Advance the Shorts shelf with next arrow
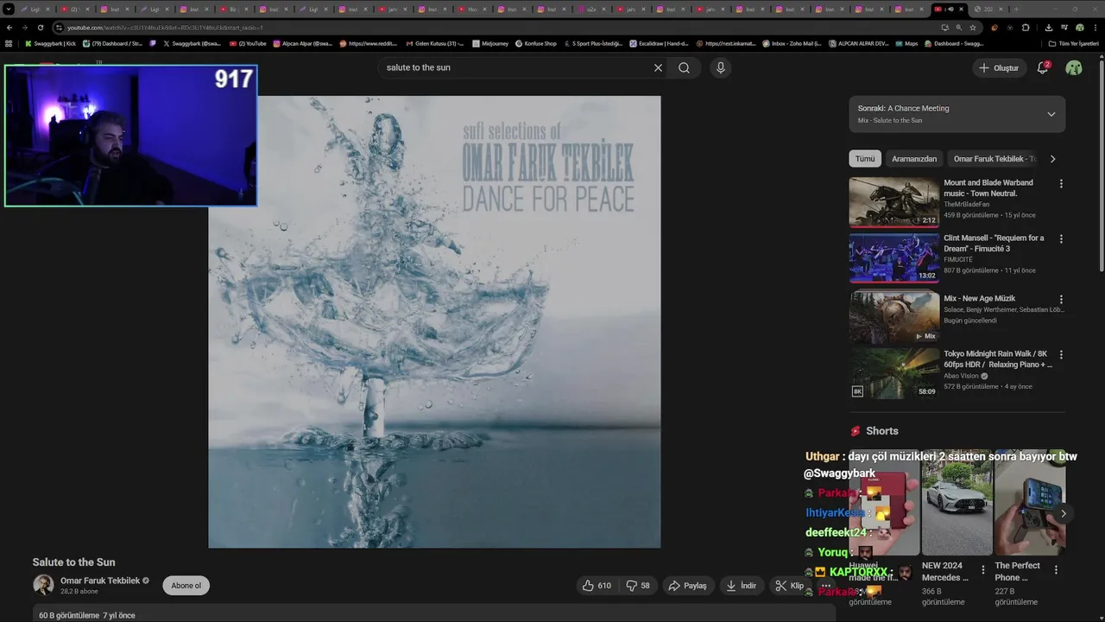The height and width of the screenshot is (622, 1105). pyautogui.click(x=1063, y=513)
